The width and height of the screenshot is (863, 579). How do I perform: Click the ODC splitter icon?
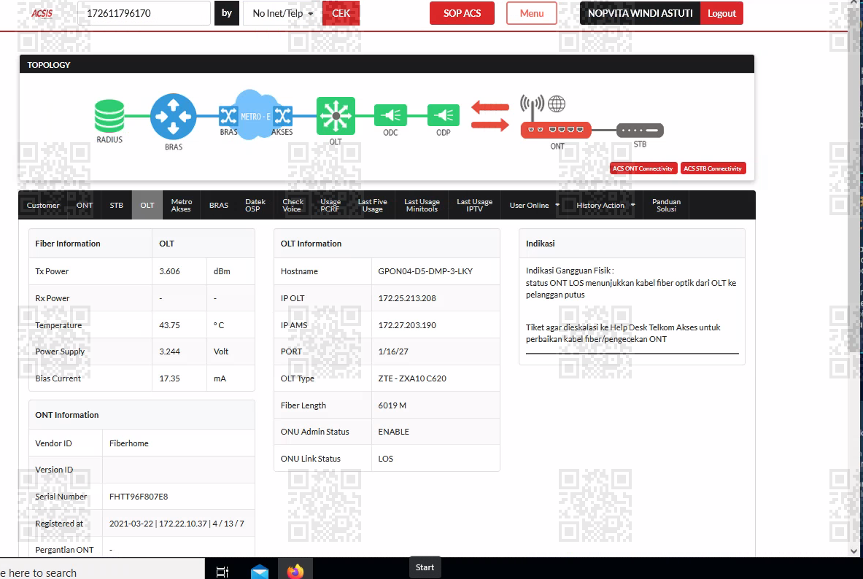pyautogui.click(x=390, y=115)
